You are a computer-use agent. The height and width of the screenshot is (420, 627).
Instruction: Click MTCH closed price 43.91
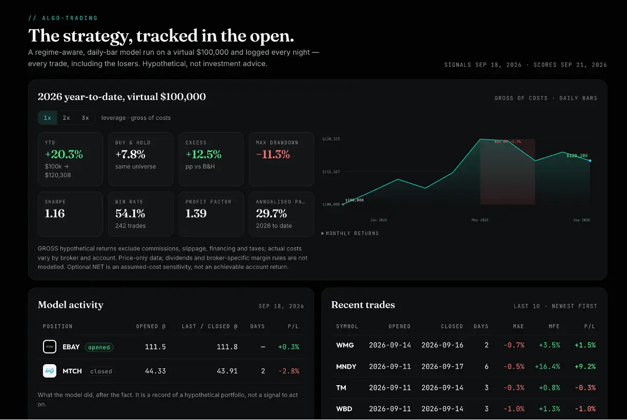227,371
